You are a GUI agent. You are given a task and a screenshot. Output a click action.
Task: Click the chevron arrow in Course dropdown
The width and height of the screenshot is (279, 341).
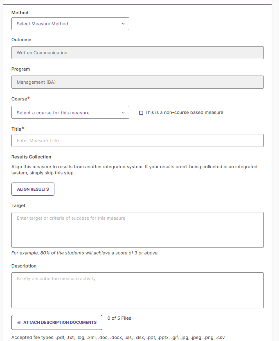[x=123, y=113]
